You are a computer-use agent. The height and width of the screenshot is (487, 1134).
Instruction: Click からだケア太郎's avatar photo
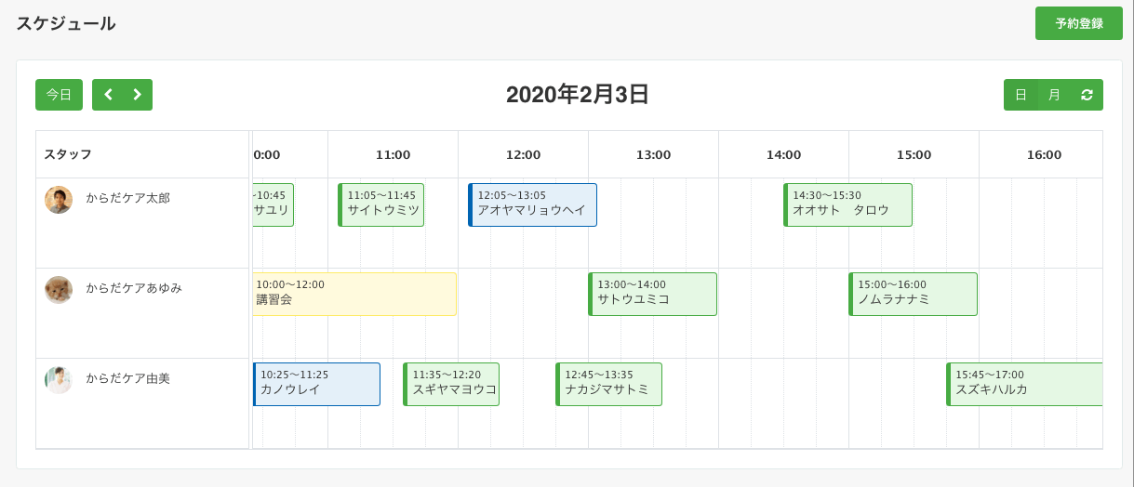click(59, 200)
